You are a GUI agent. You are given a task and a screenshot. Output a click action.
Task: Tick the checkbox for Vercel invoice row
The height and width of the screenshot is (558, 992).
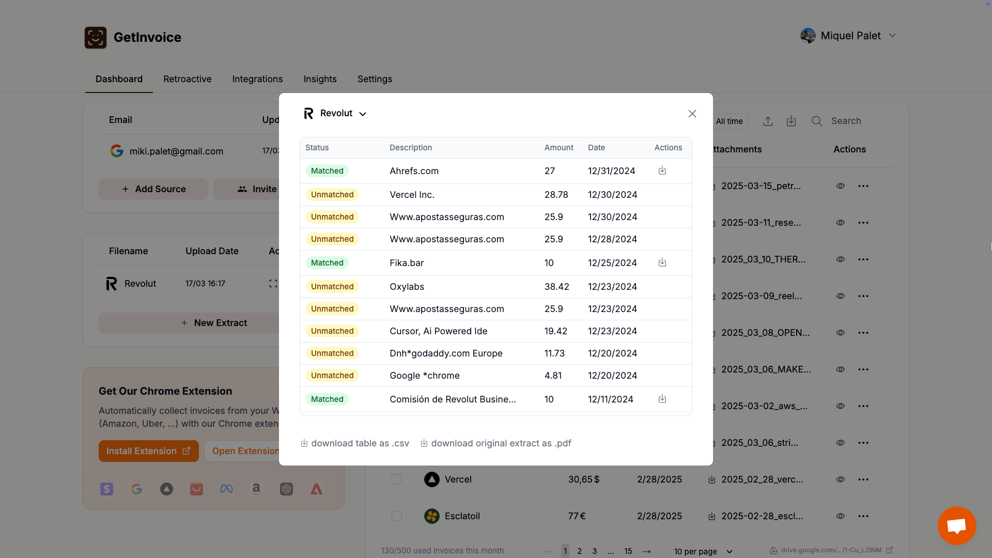[397, 479]
